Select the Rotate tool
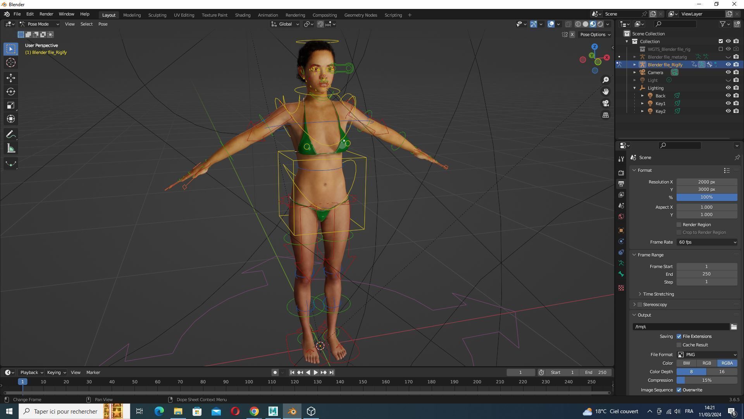 [x=11, y=92]
